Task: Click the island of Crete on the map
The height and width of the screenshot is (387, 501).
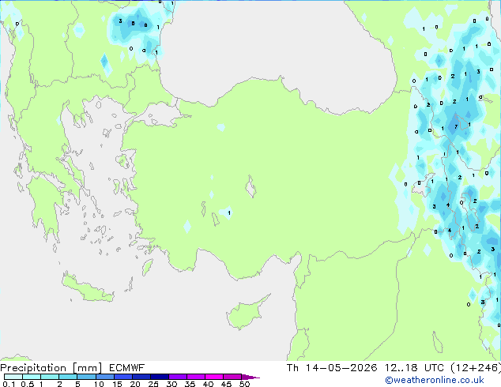Action: coord(87,288)
